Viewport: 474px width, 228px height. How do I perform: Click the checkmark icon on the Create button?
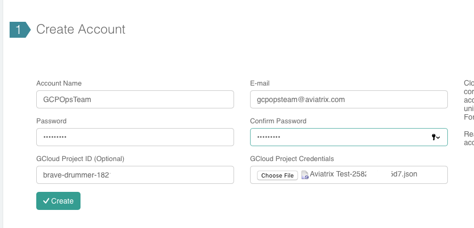pyautogui.click(x=46, y=201)
